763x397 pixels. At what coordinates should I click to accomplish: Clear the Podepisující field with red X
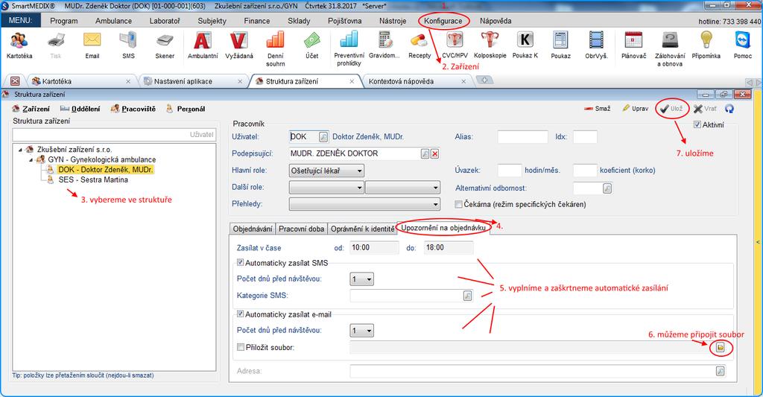tap(435, 153)
